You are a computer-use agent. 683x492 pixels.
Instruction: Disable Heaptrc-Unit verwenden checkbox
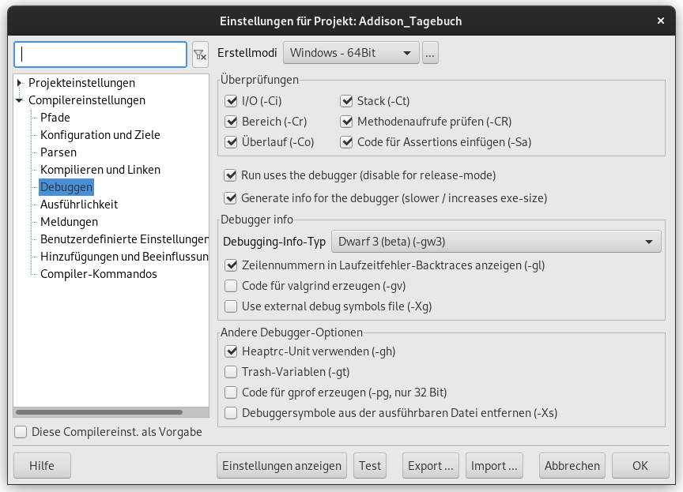point(232,351)
